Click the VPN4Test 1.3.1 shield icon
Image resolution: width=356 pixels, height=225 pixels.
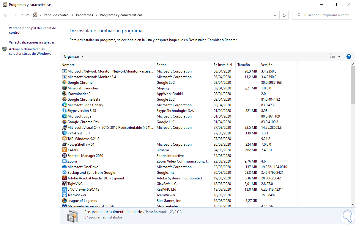[x=64, y=133]
